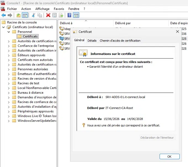Click the Racine de la console folder icon
The height and width of the screenshot is (167, 188).
coord(4,22)
